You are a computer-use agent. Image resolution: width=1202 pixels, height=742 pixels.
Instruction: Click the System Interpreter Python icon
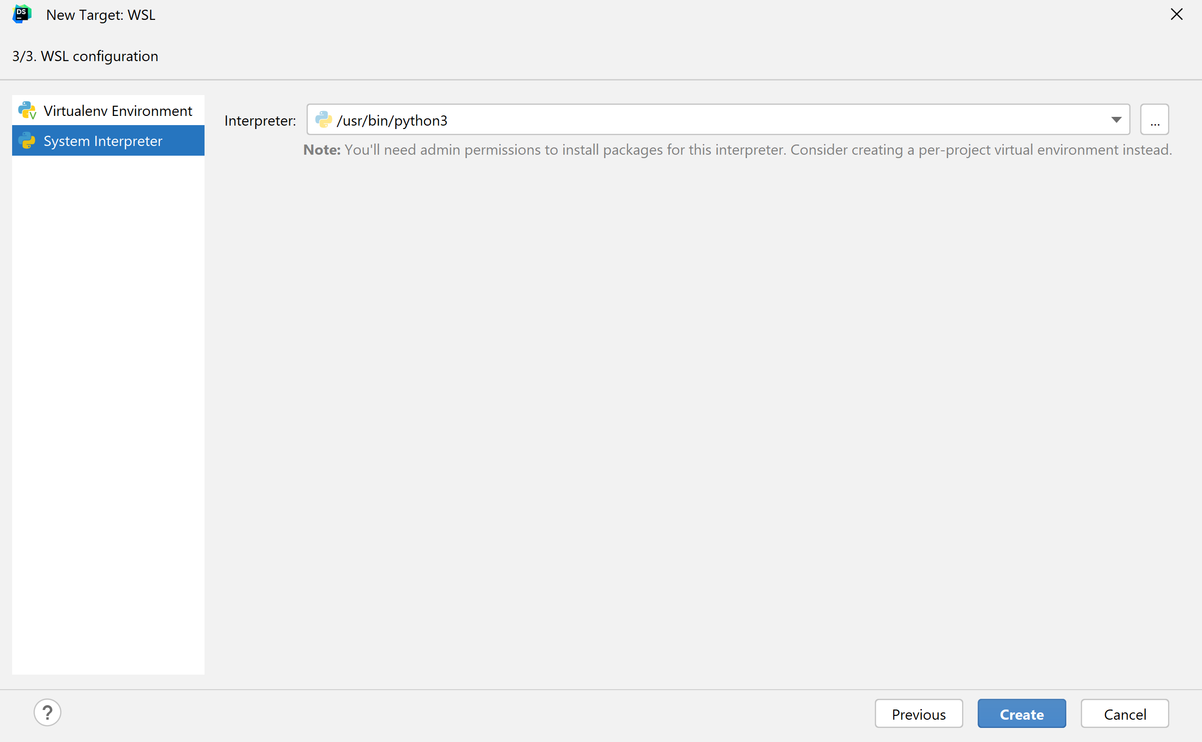pos(27,141)
